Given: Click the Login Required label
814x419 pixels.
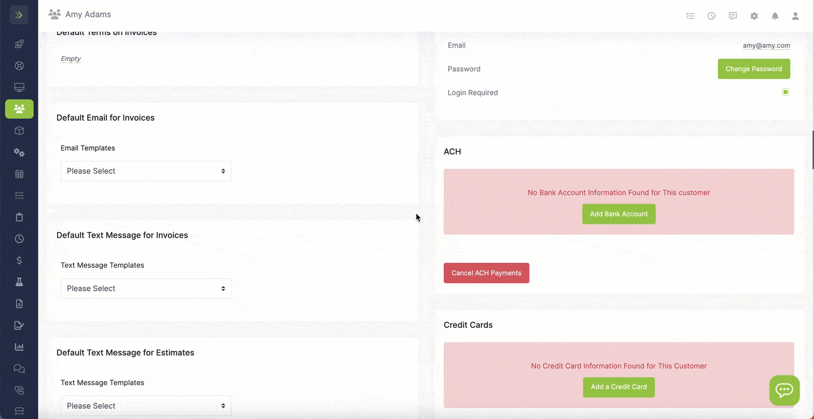Looking at the screenshot, I should point(473,93).
